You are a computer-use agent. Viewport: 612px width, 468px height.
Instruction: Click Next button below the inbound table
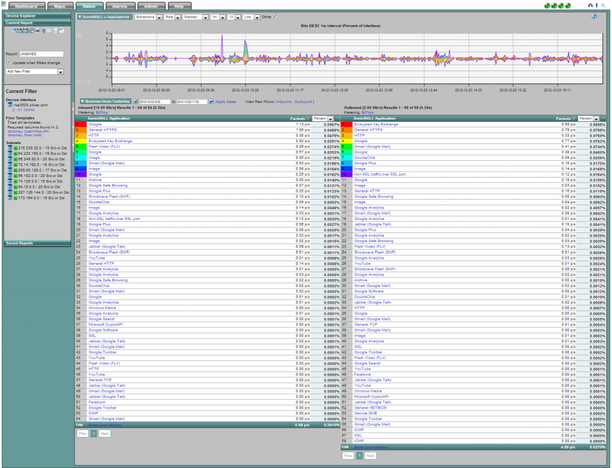point(105,433)
